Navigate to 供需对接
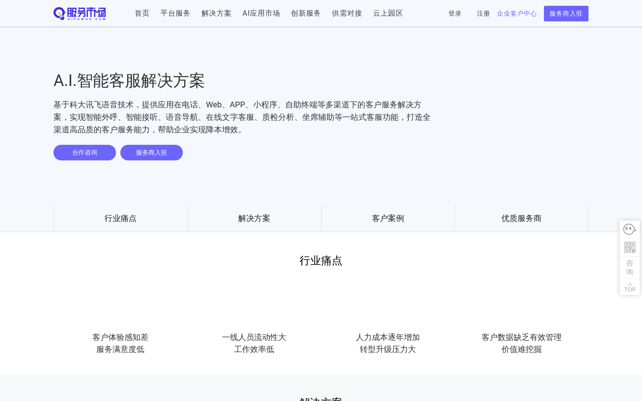The height and width of the screenshot is (401, 642). [x=347, y=13]
